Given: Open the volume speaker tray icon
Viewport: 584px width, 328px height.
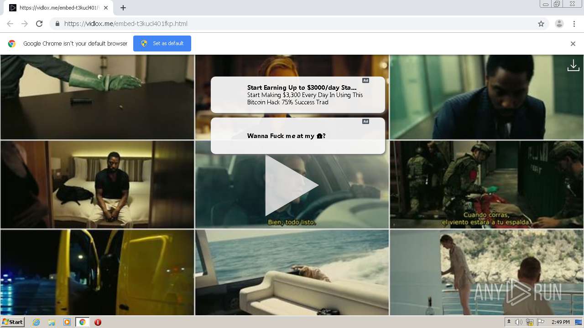Looking at the screenshot, I should coord(519,322).
